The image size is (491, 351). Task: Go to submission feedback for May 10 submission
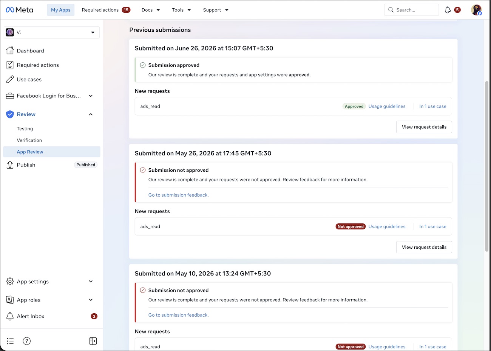tap(178, 315)
